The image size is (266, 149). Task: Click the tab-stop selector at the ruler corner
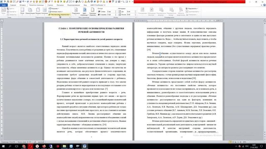click(2, 21)
